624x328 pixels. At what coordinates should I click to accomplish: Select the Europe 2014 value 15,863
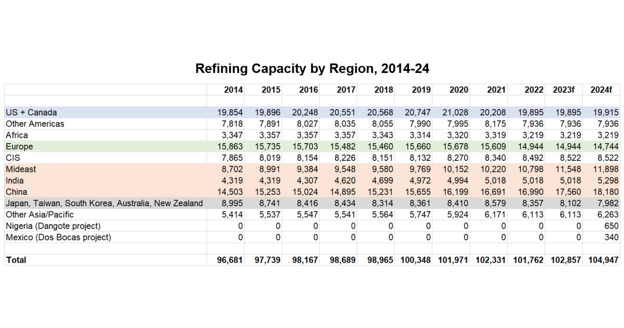click(231, 147)
